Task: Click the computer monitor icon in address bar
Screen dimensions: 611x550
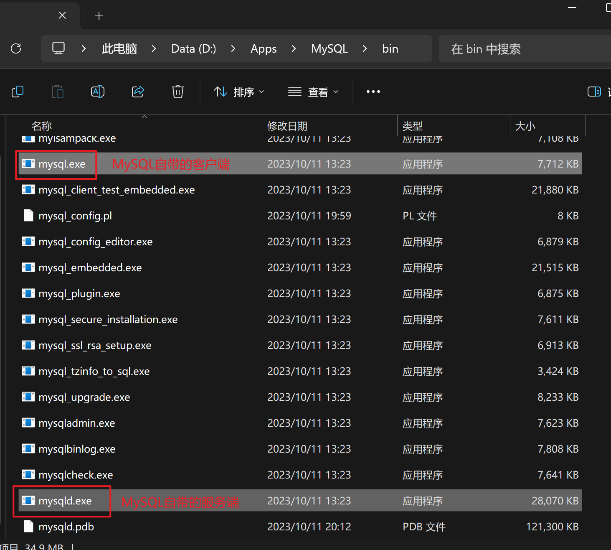Action: click(x=58, y=48)
